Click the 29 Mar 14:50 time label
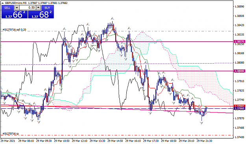This screenshot has width=246, height=144. point(115,141)
